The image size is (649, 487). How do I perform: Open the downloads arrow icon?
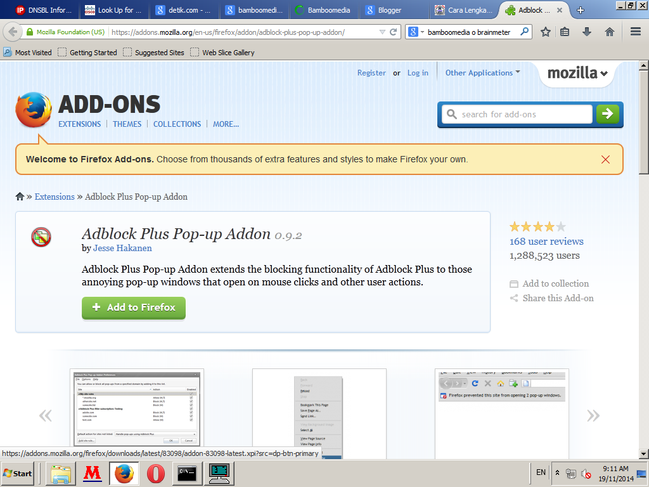586,32
